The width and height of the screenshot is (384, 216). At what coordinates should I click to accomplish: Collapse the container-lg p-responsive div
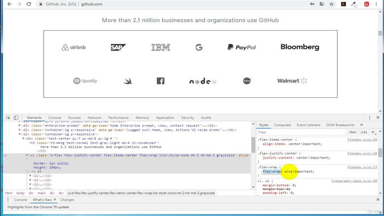(20, 134)
